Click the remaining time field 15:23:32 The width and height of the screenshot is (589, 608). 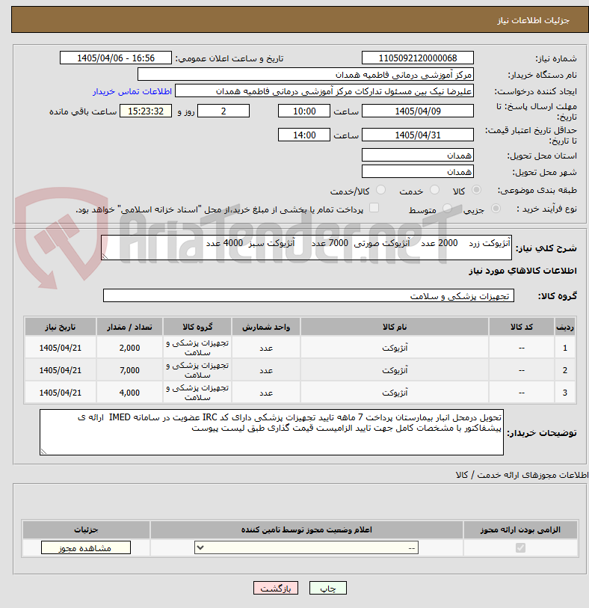(146, 111)
